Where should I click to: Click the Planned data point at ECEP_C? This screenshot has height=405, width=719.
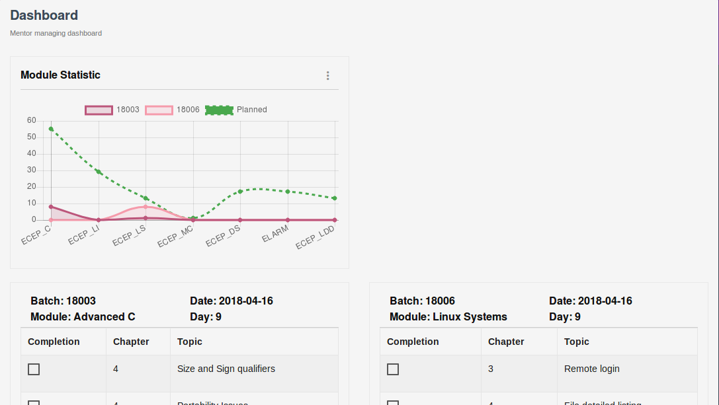(x=51, y=129)
